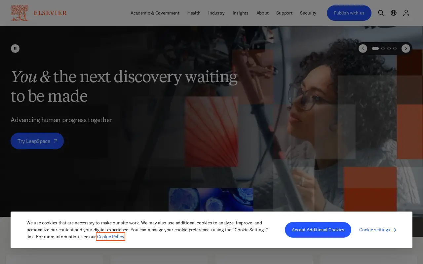Open the user account icon
423x264 pixels.
(406, 13)
